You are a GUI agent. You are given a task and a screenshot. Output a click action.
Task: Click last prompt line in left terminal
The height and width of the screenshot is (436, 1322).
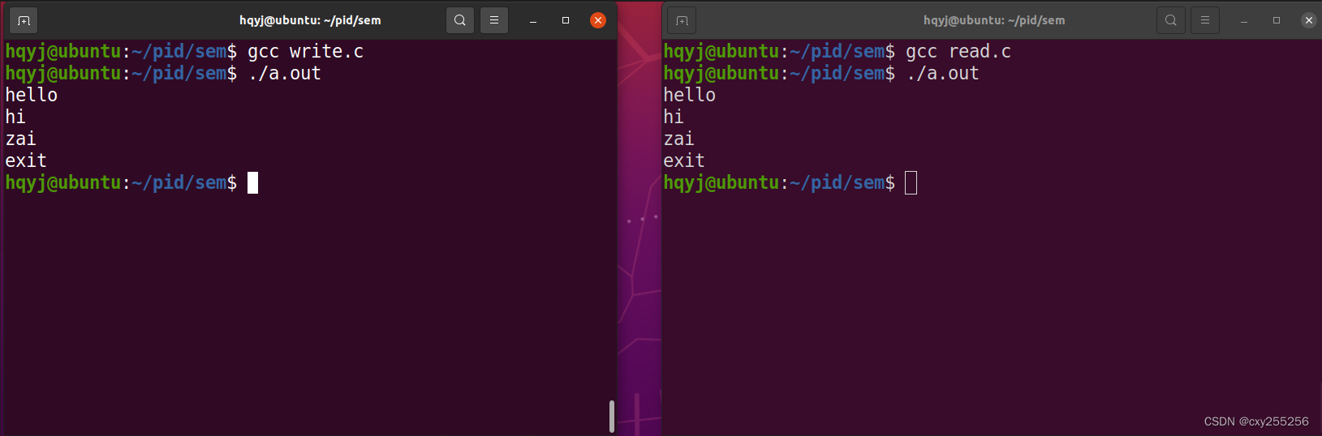click(131, 183)
